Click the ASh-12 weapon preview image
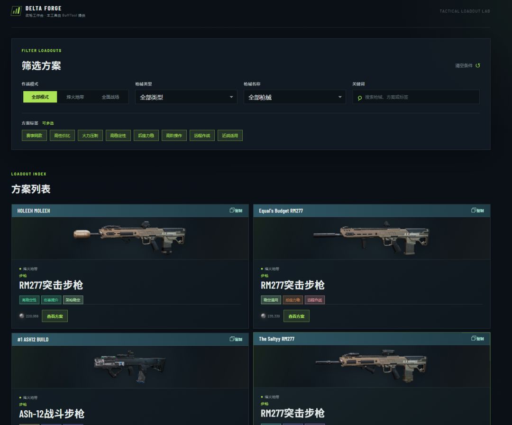Image resolution: width=512 pixels, height=425 pixels. (130, 367)
